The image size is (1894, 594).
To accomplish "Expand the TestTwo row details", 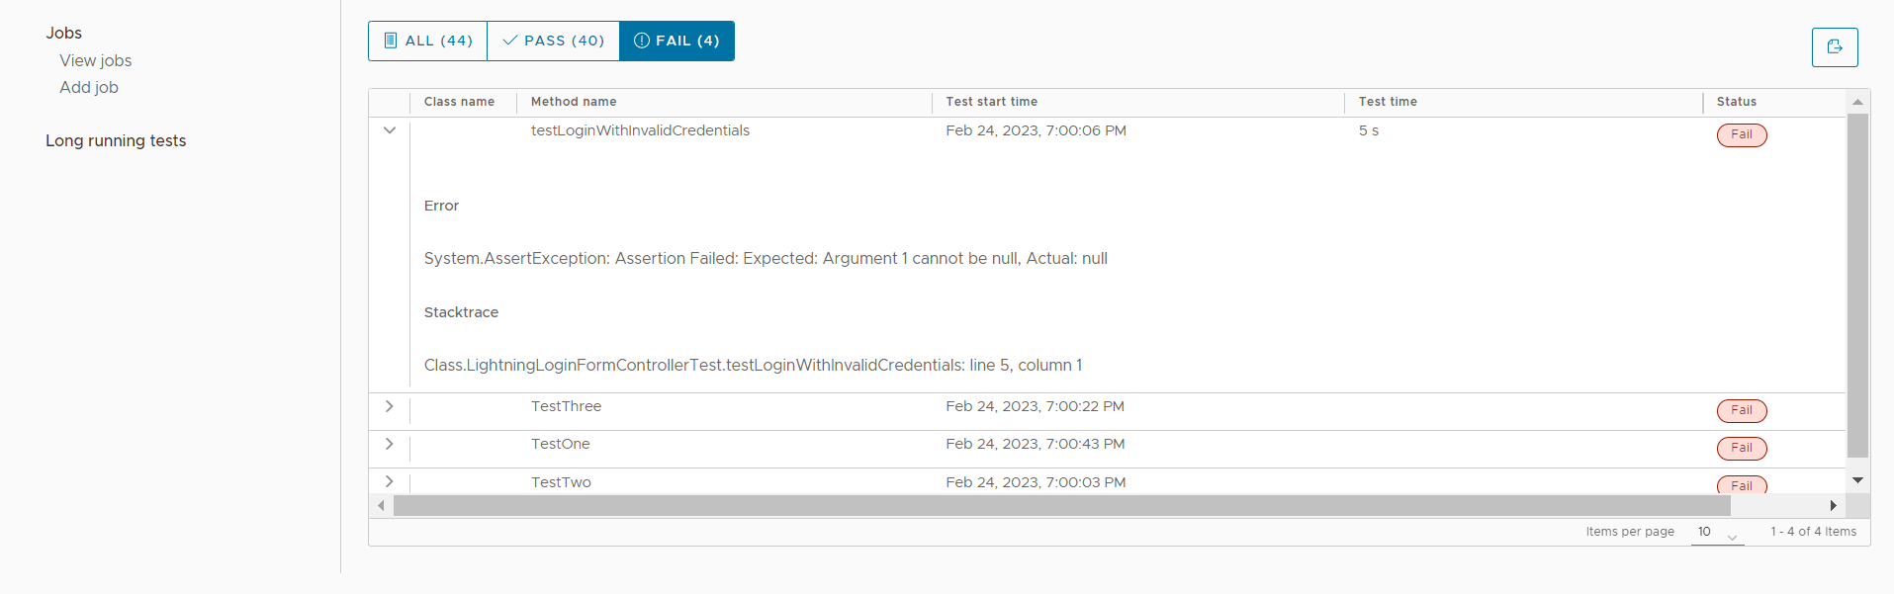I will click(x=390, y=481).
